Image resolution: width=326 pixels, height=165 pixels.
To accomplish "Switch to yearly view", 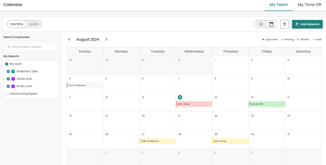I will (x=34, y=24).
